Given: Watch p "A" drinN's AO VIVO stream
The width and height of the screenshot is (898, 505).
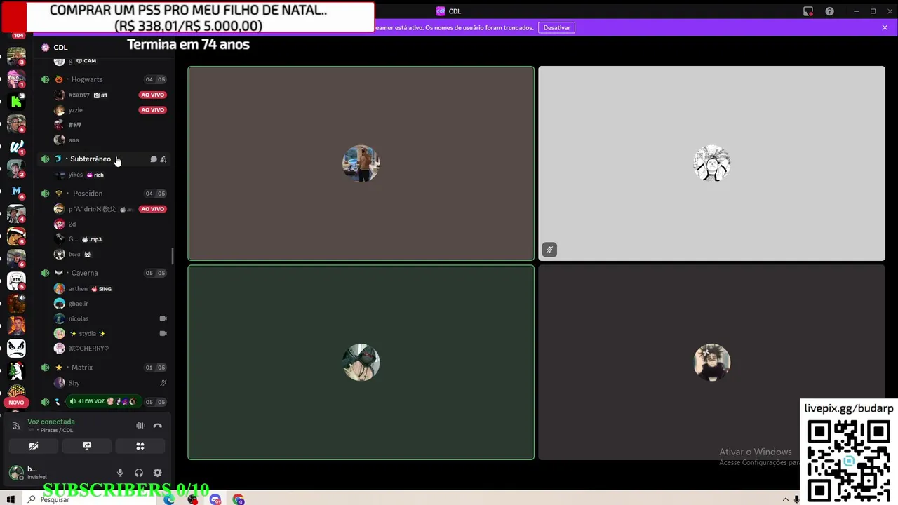Looking at the screenshot, I should tap(152, 209).
